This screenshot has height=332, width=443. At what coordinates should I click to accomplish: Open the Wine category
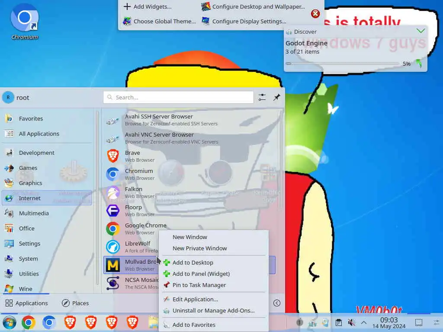[47, 288]
